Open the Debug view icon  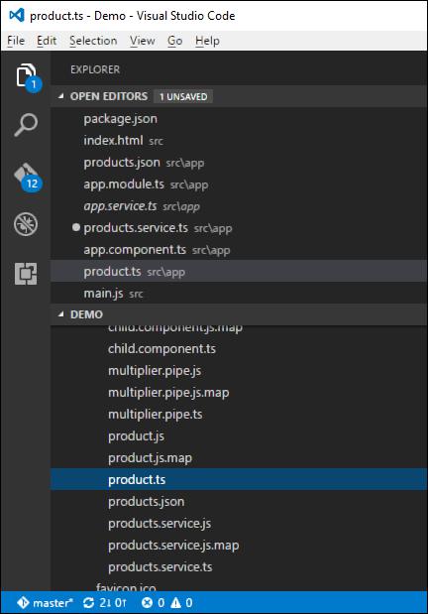click(x=26, y=224)
